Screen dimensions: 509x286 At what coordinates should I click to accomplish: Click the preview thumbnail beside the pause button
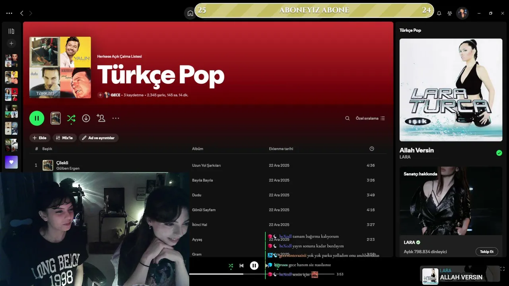(x=55, y=118)
